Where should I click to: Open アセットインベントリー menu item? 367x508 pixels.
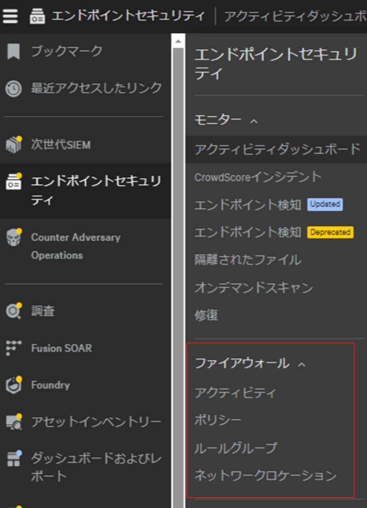(96, 422)
